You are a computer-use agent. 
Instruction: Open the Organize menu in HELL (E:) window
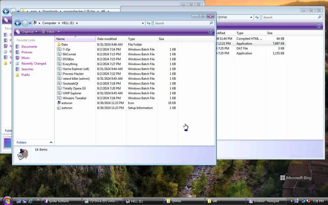coord(27,32)
